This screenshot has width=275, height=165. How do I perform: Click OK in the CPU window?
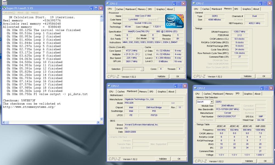(x=178, y=76)
